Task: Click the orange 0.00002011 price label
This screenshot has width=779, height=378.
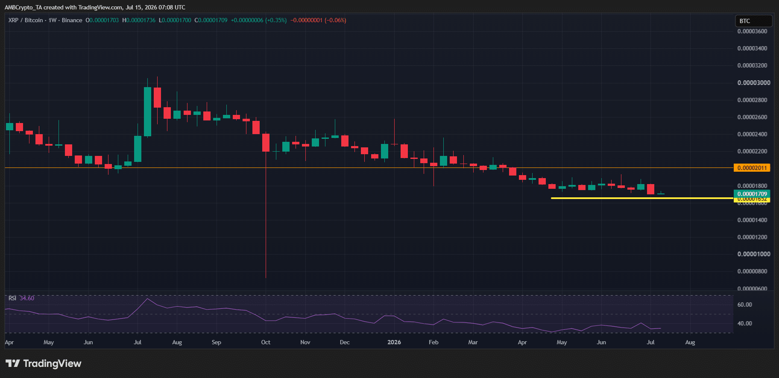Action: pyautogui.click(x=752, y=168)
